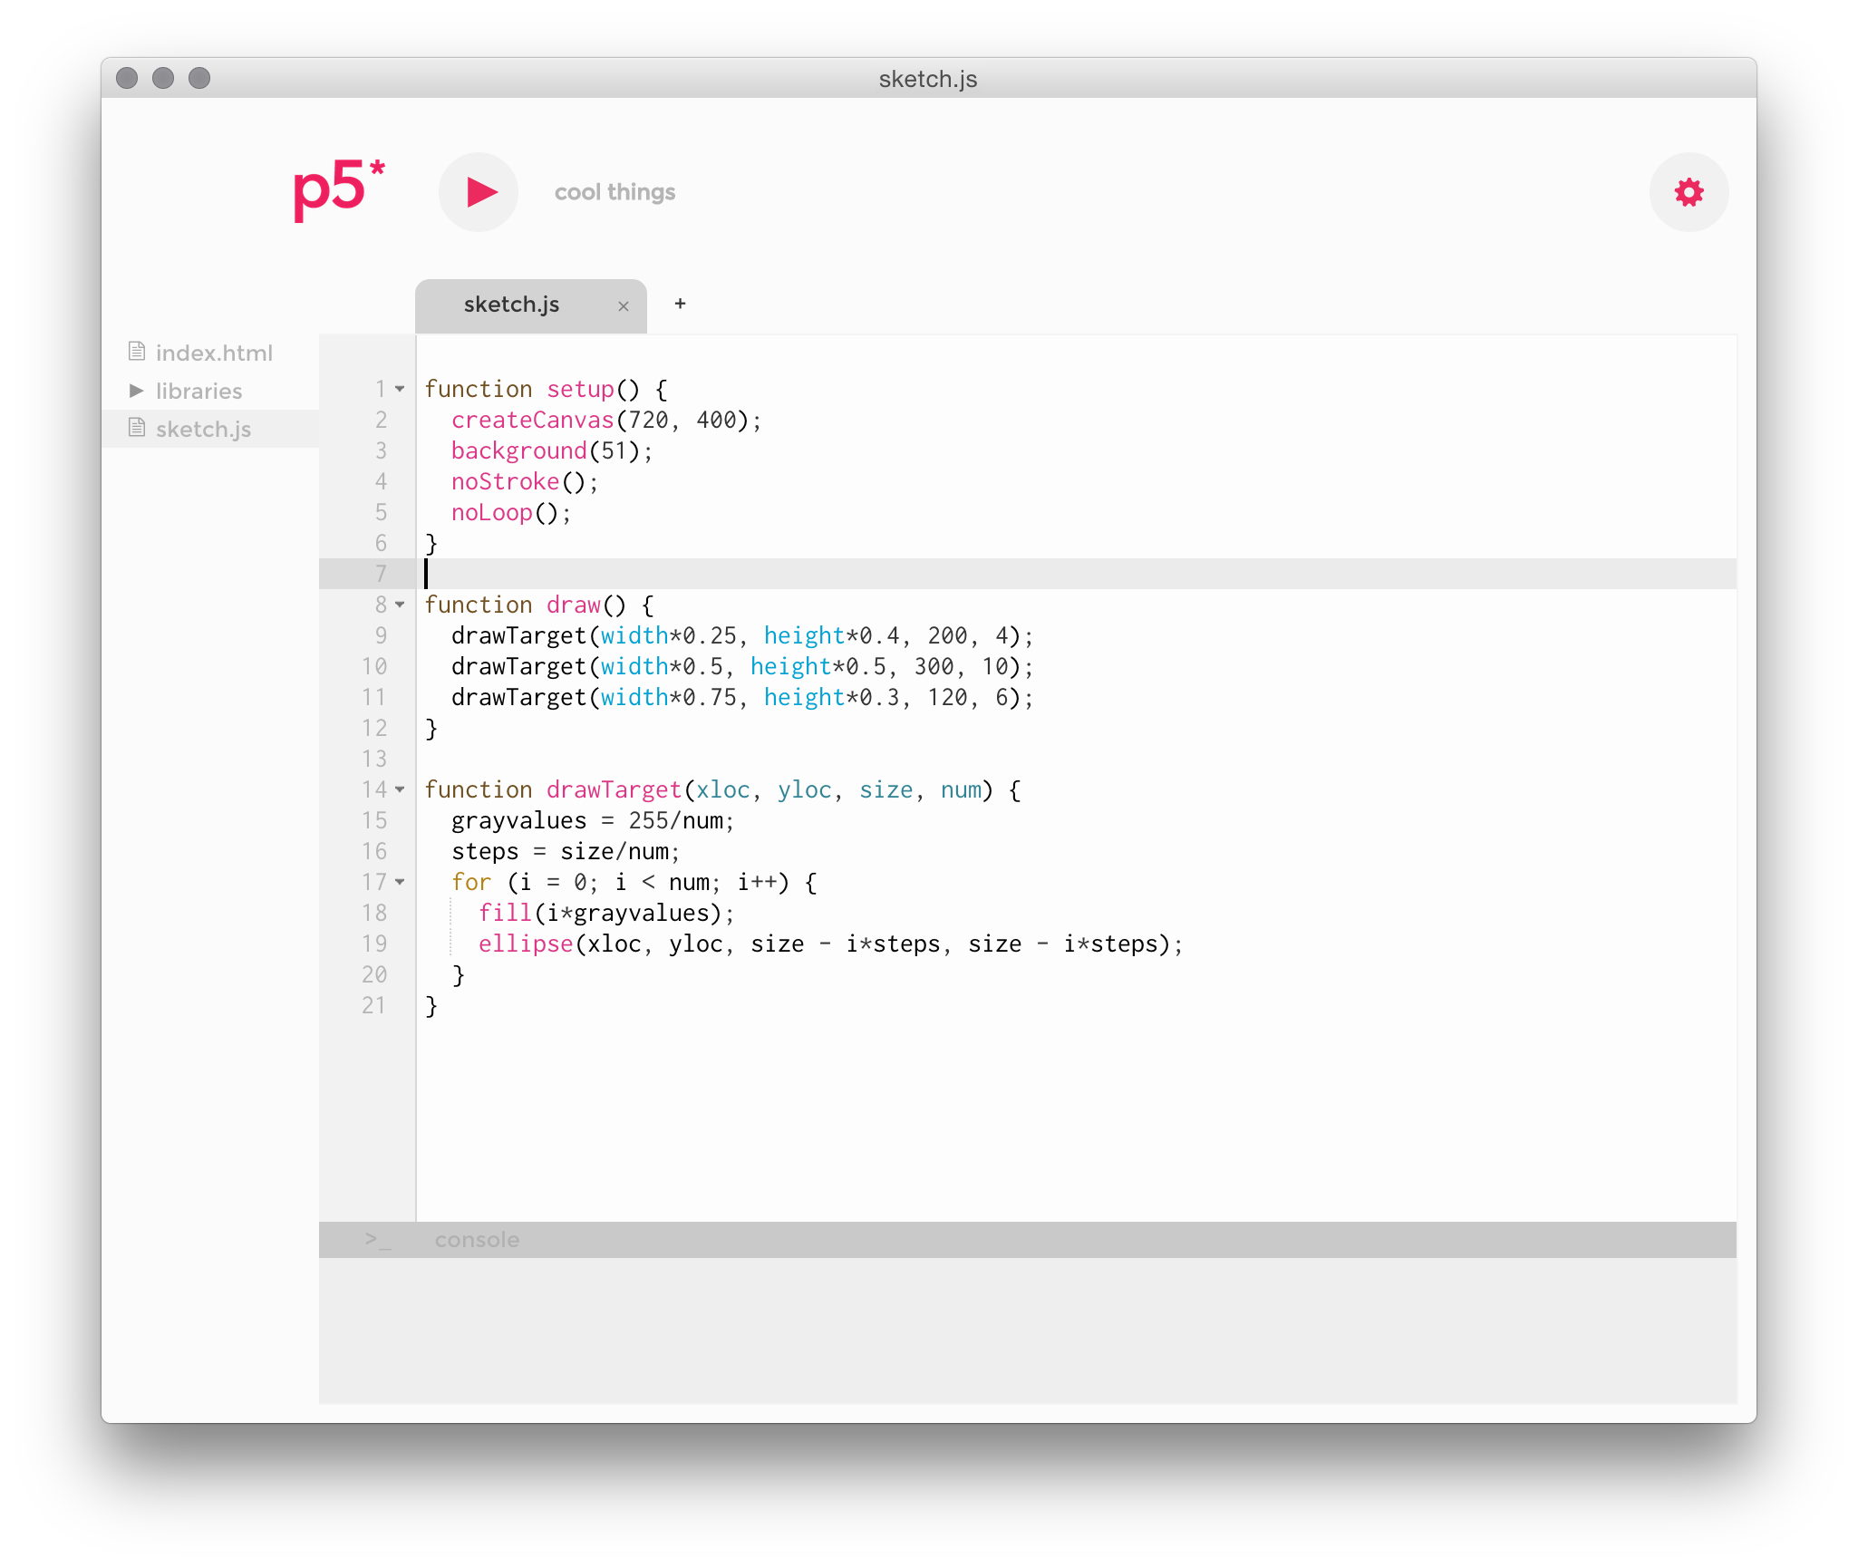Viewport: 1858px width, 1568px height.
Task: Click the console prompt icon
Action: click(378, 1239)
